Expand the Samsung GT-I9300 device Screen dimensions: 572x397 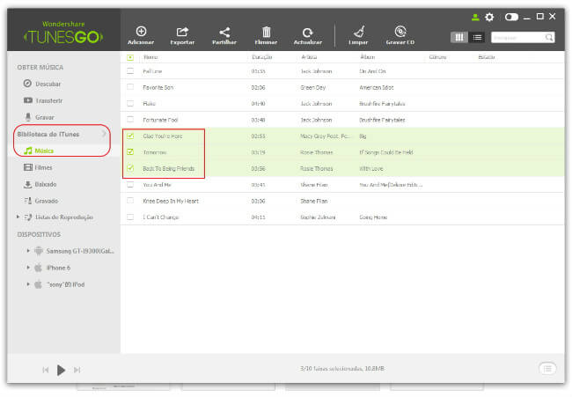tap(28, 251)
